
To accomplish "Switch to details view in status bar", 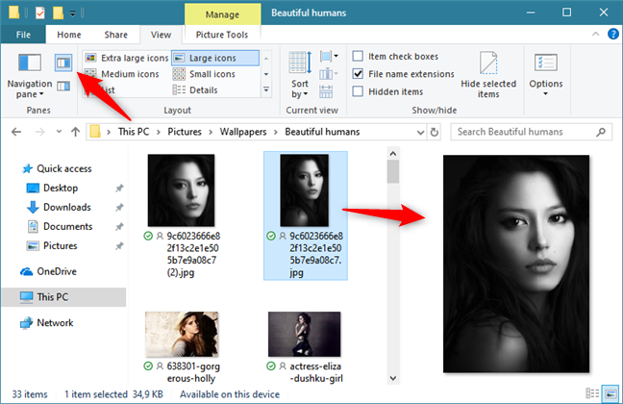I will click(x=592, y=393).
